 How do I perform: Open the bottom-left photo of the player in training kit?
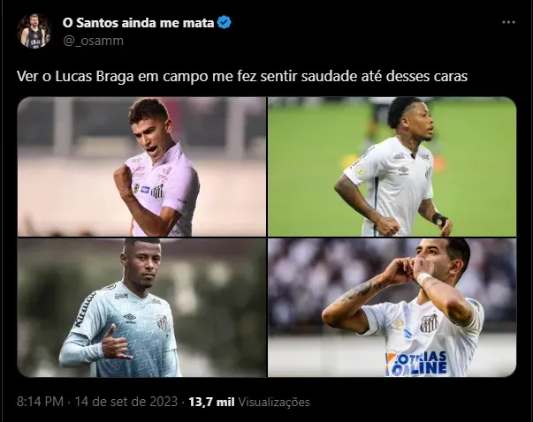pos(141,307)
